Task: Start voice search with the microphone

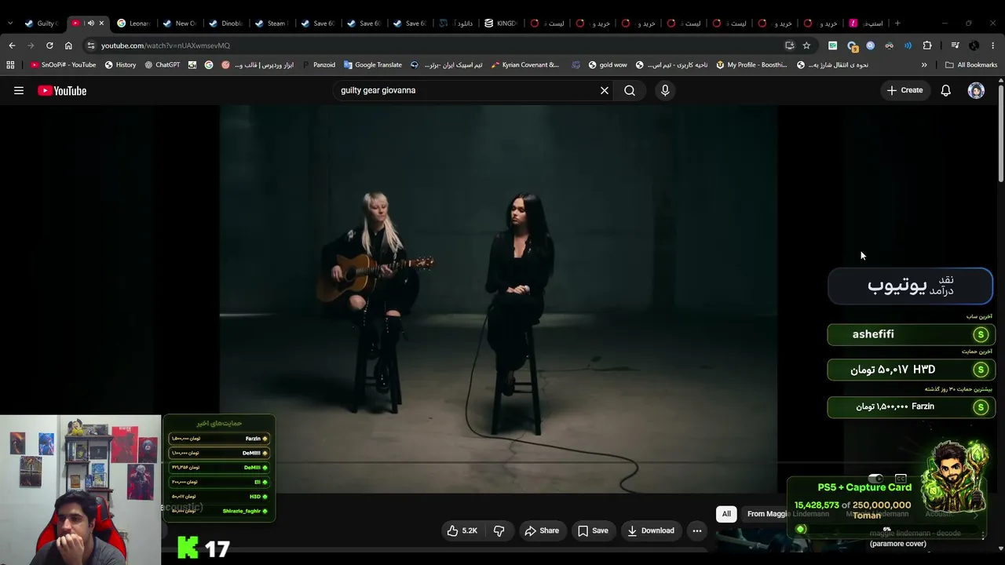Action: click(x=665, y=90)
